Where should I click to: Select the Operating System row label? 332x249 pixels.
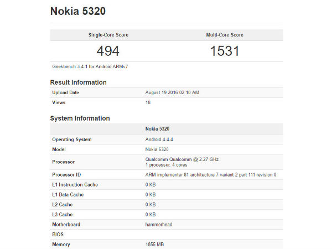click(x=72, y=139)
